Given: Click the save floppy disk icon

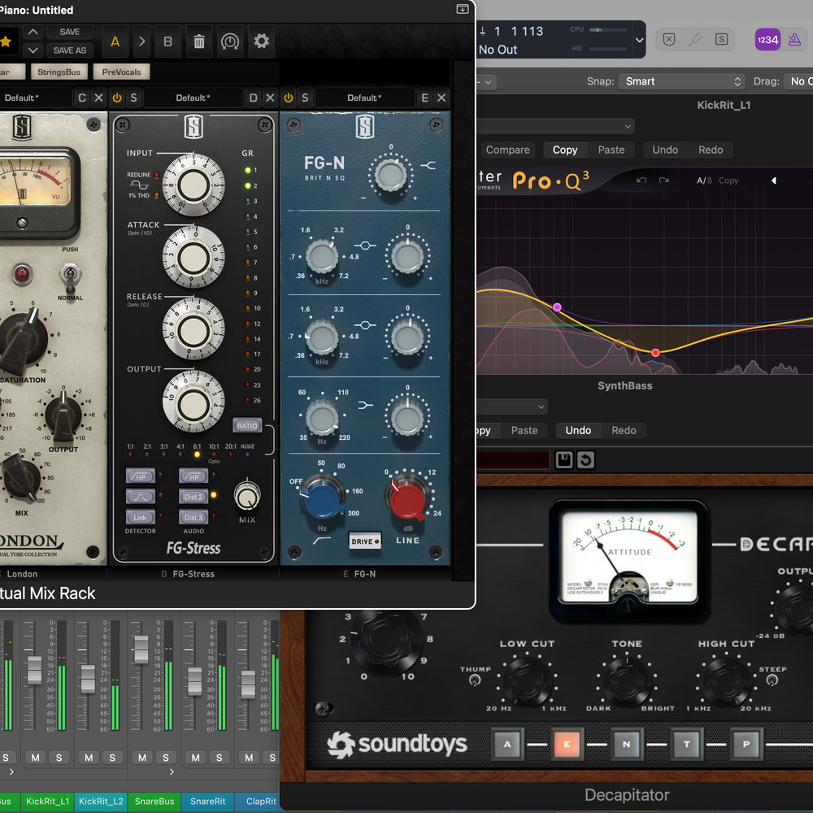Looking at the screenshot, I should click(564, 460).
